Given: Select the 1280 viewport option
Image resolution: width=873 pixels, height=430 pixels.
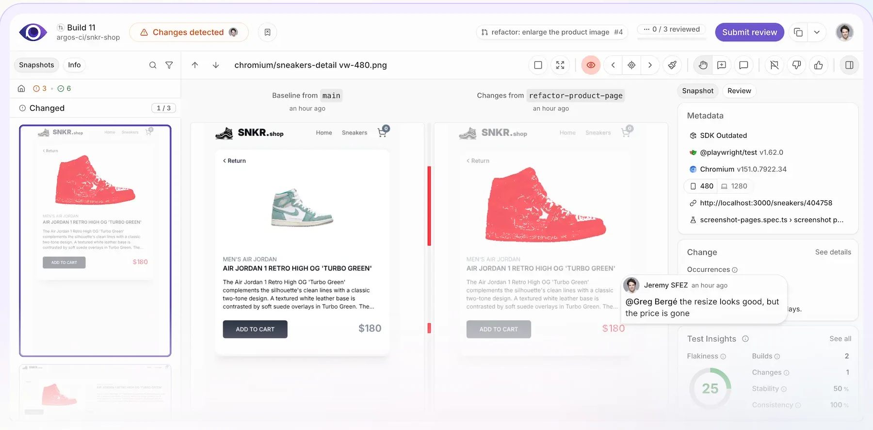Looking at the screenshot, I should click(x=734, y=186).
